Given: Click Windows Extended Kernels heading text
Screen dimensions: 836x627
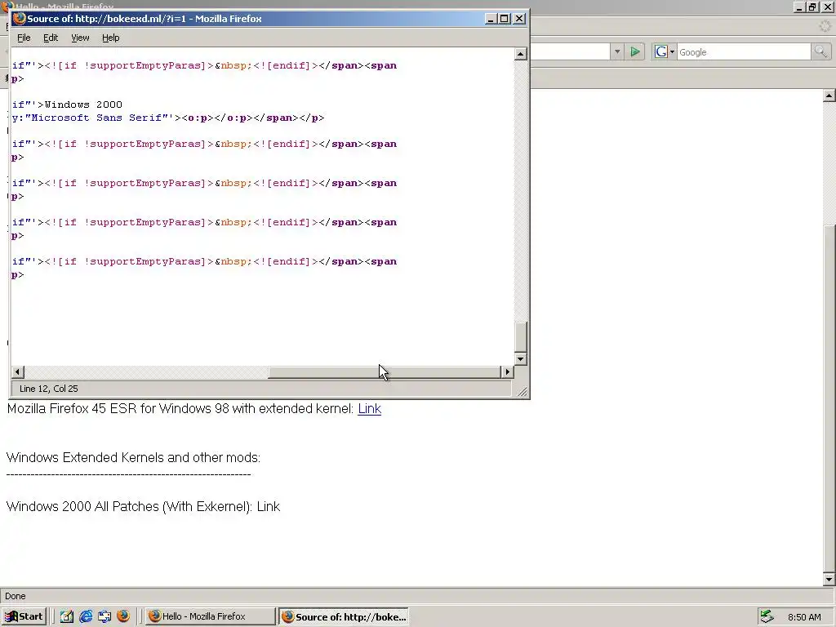Looking at the screenshot, I should tap(133, 457).
